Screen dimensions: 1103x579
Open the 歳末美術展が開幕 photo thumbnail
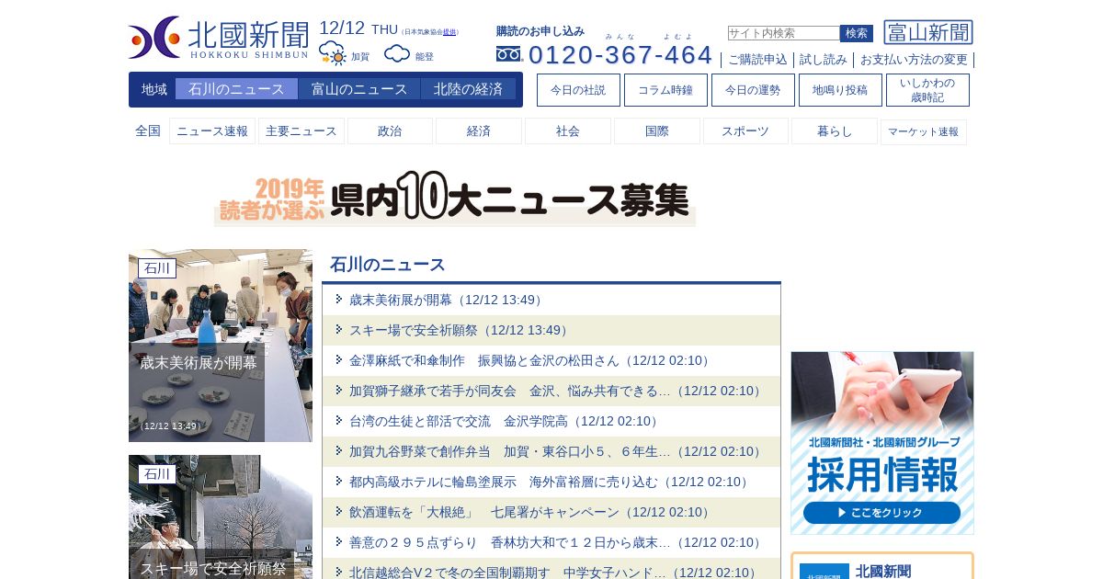pyautogui.click(x=221, y=346)
